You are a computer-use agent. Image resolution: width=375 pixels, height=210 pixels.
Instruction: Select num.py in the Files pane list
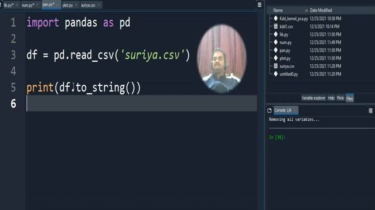[x=285, y=43]
